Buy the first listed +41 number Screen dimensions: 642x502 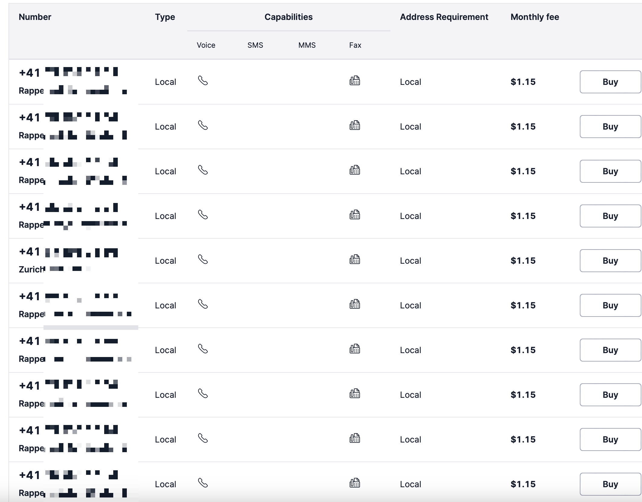click(610, 82)
